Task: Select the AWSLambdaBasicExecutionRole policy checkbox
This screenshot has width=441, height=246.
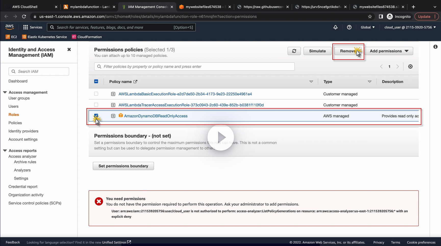Action: tap(96, 94)
